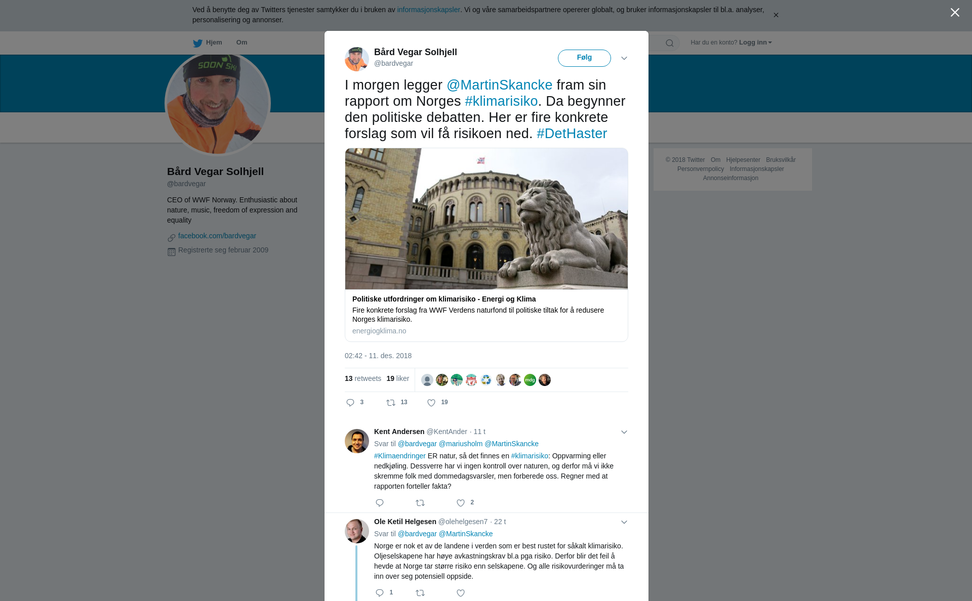This screenshot has height=601, width=972.
Task: Open the Logg inn dropdown
Action: 755,42
